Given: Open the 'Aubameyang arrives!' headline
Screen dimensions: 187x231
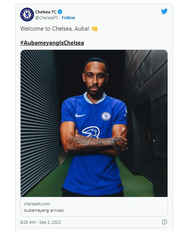Looking at the screenshot, I should [44, 210].
